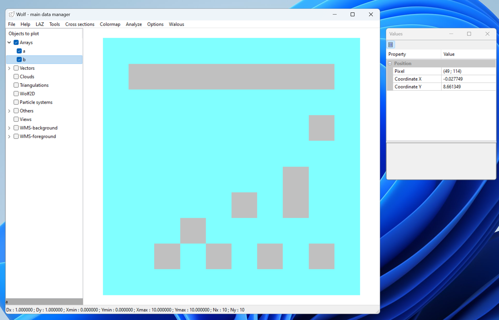
Task: Maximize the Wolf main data manager window
Action: [x=352, y=14]
